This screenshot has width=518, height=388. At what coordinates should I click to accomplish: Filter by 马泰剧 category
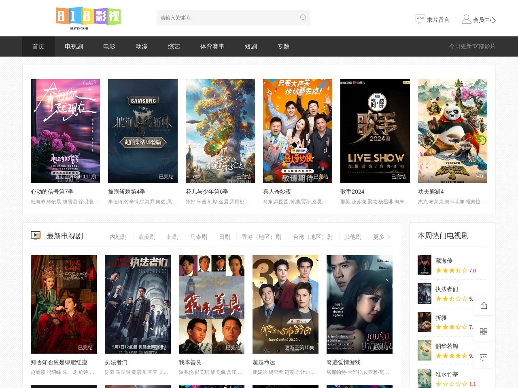point(199,237)
